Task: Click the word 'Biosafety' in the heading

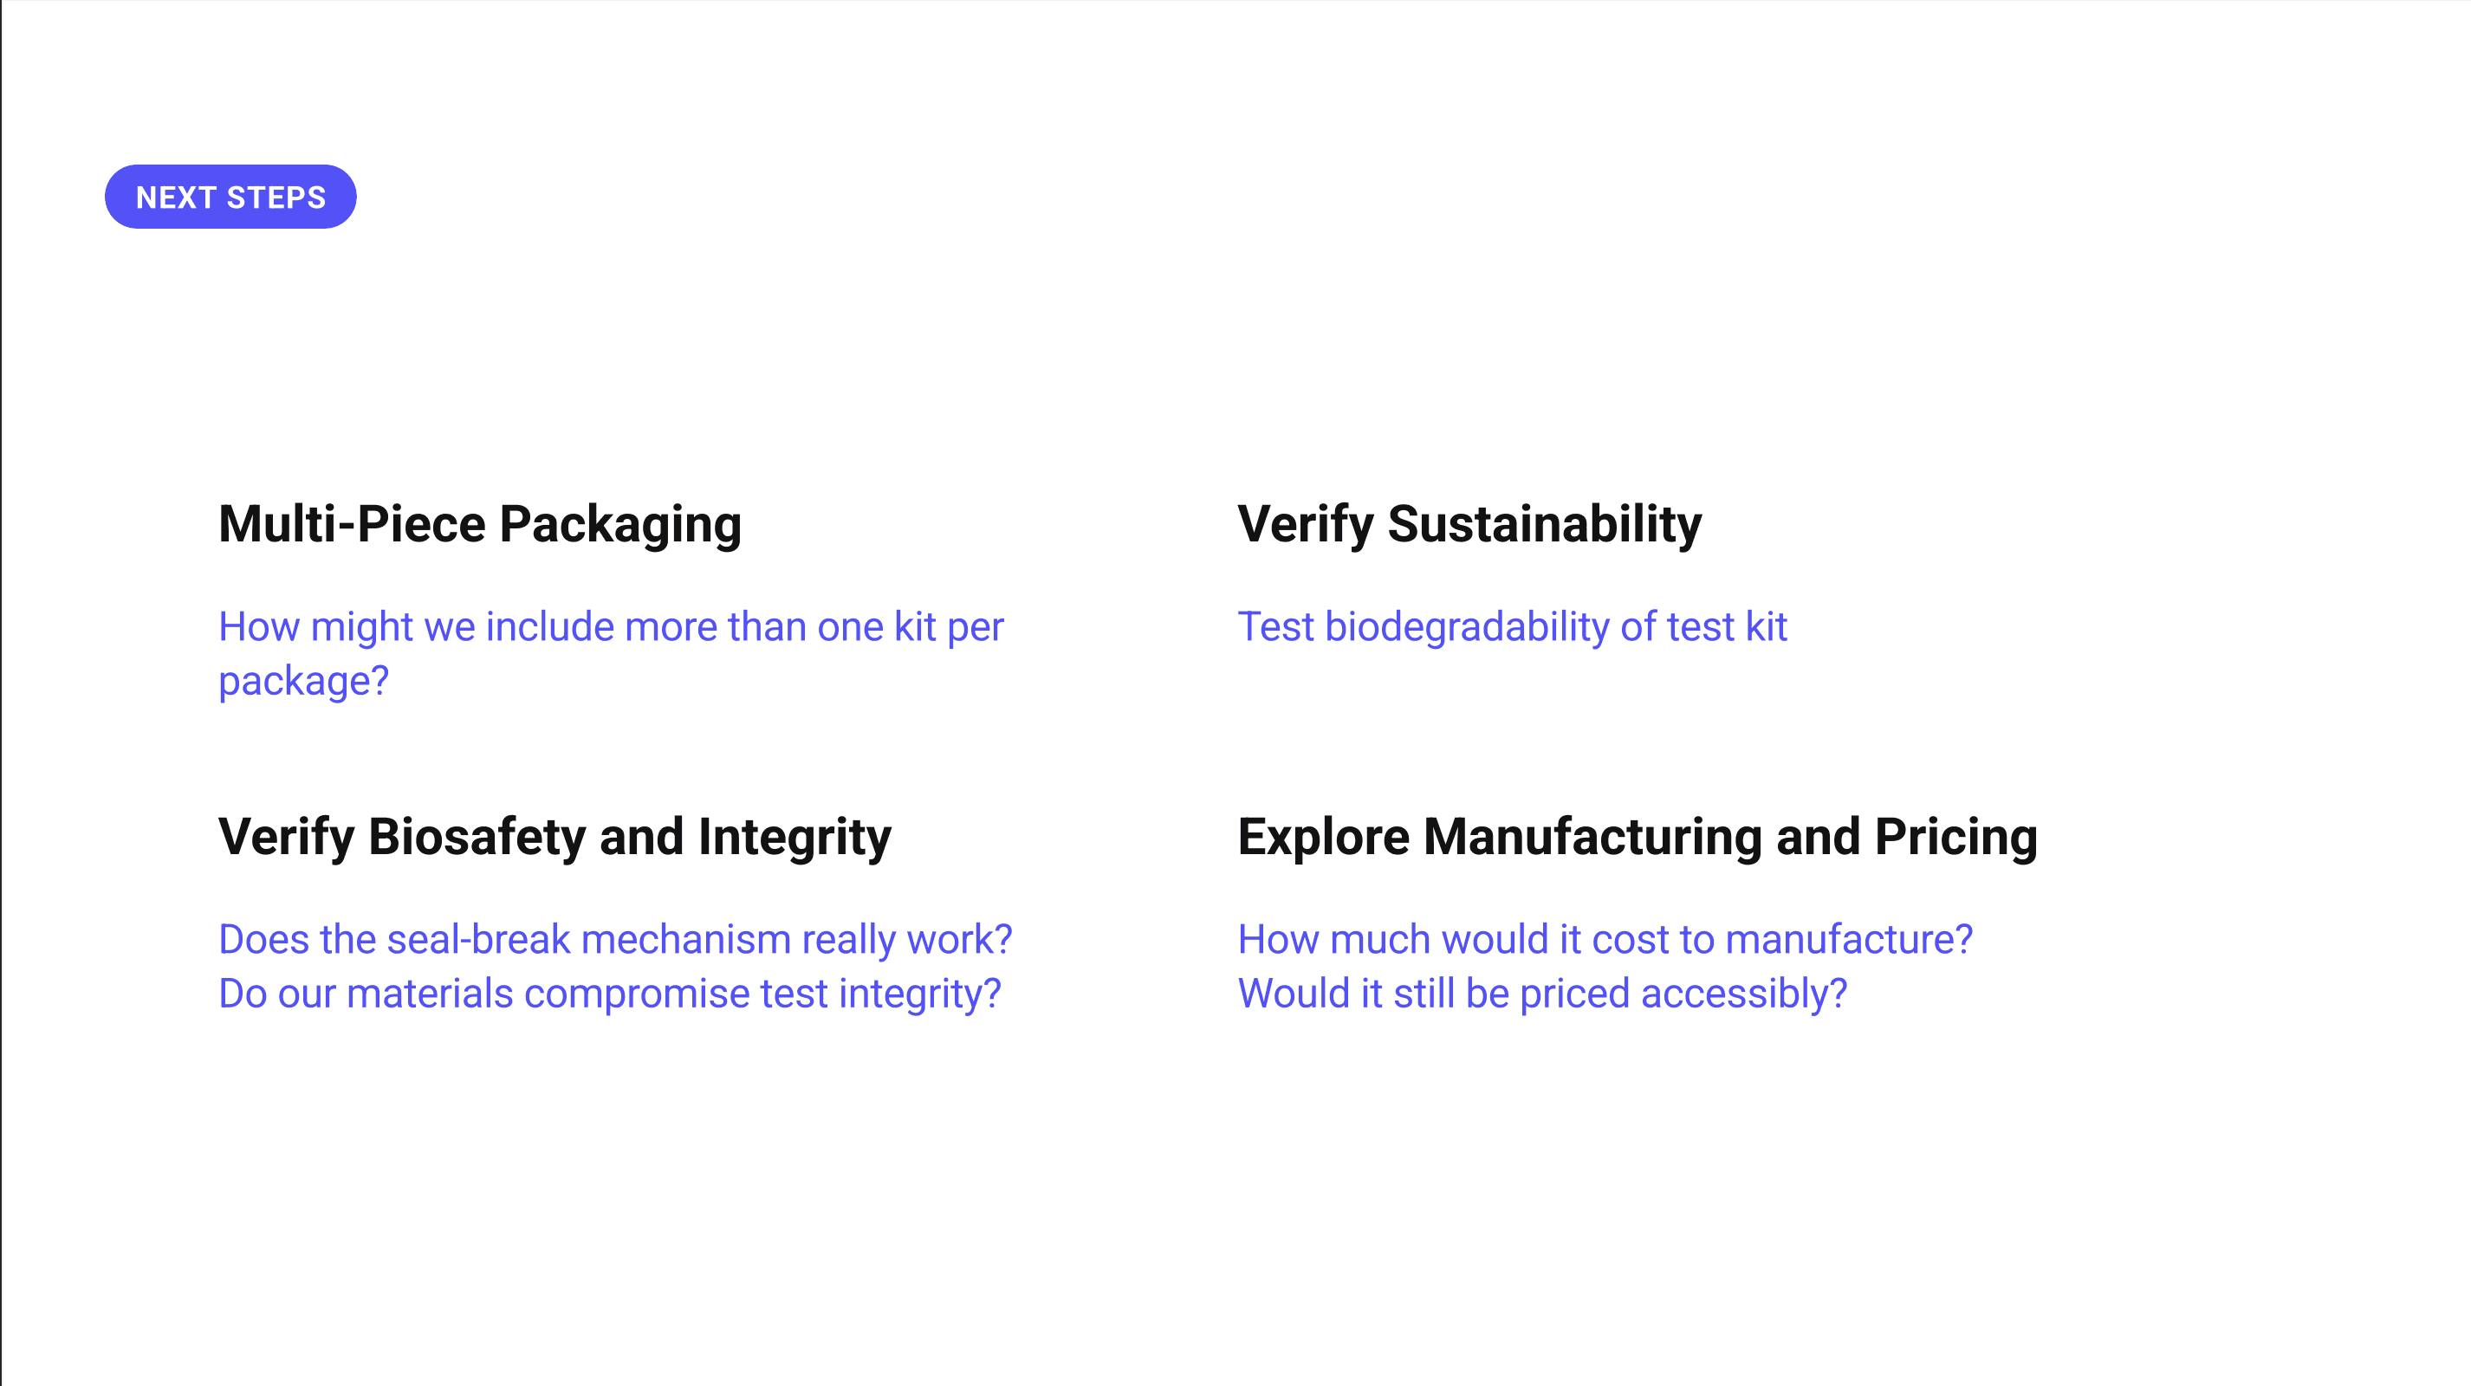Action: click(x=477, y=838)
